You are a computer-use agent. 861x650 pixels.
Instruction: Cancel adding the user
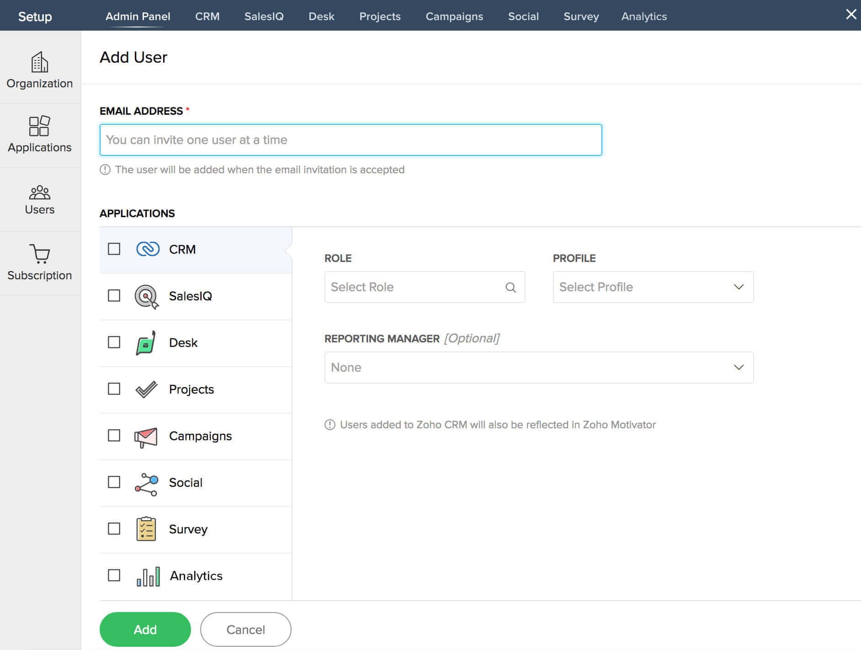(x=245, y=629)
